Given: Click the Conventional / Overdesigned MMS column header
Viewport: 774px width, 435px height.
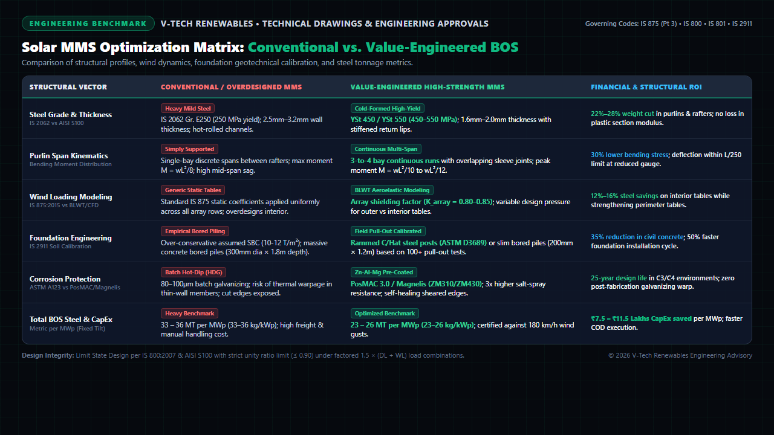Looking at the screenshot, I should point(232,87).
